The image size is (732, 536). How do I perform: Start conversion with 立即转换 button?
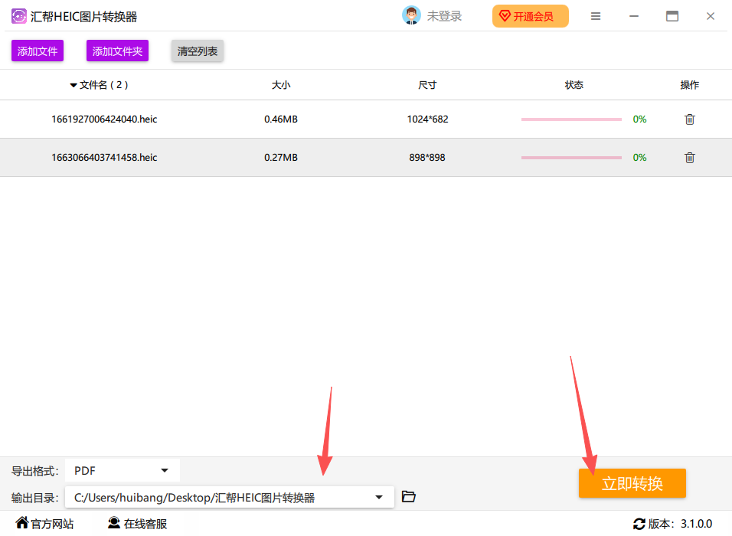[632, 483]
